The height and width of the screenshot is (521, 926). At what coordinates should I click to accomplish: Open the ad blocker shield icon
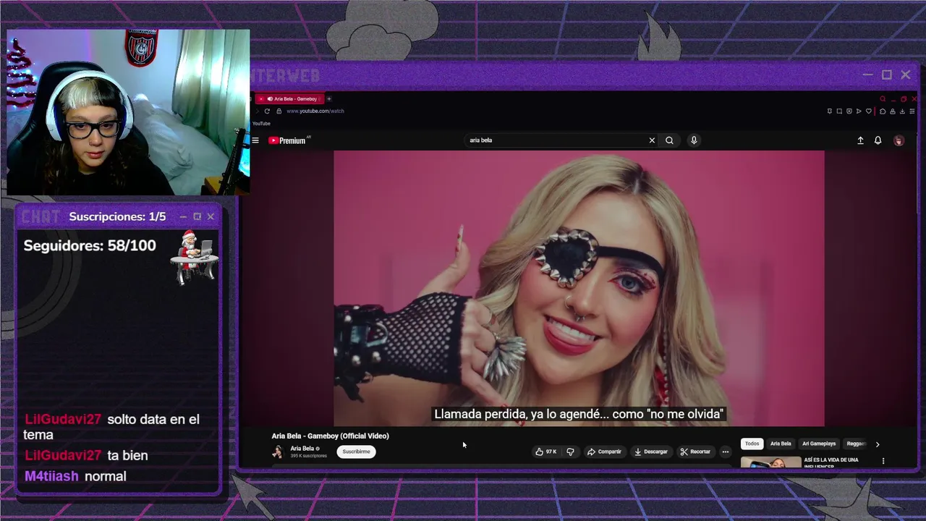[849, 111]
